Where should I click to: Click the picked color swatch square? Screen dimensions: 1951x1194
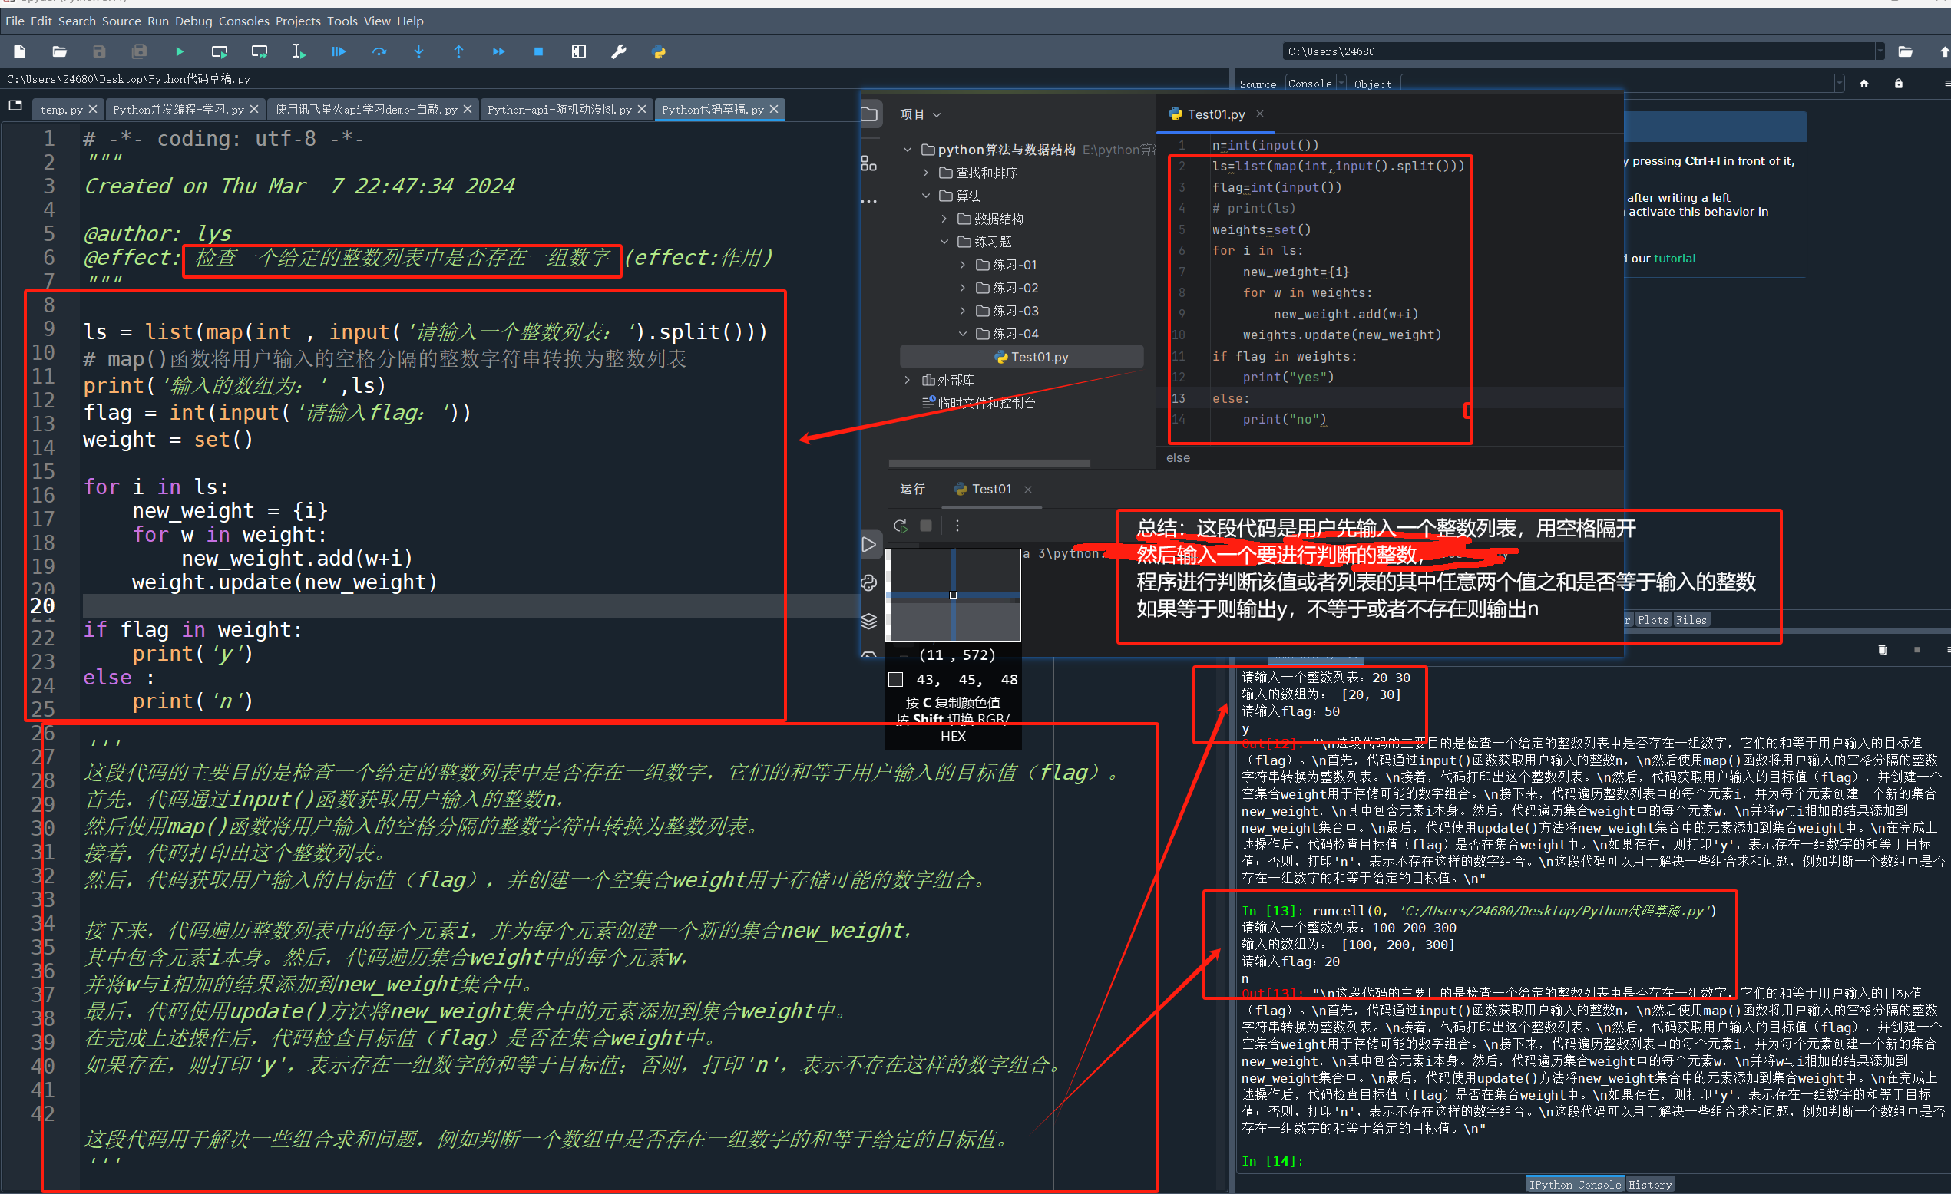click(x=895, y=679)
